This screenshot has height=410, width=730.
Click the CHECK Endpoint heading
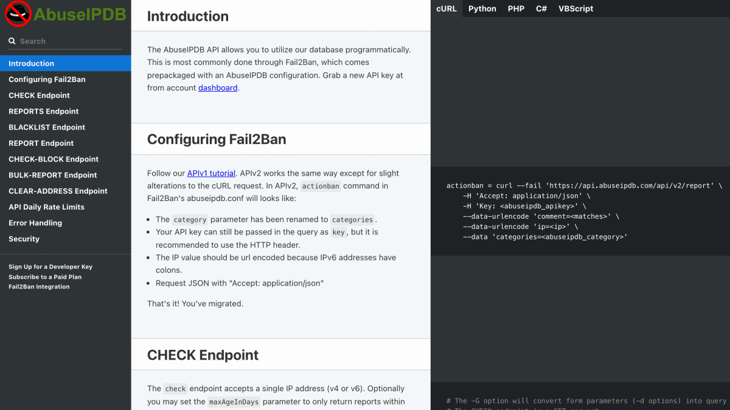tap(203, 355)
